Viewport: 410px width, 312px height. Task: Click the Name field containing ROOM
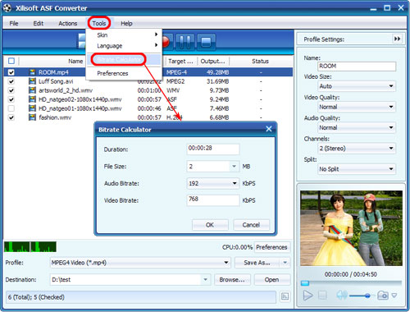(x=357, y=67)
